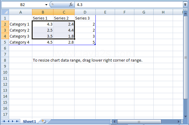Go to next sheet navigation arrow

pyautogui.click(x=13, y=121)
